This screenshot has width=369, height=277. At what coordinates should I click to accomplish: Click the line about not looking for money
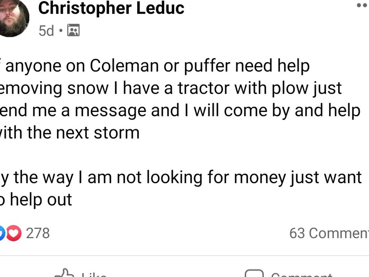(x=181, y=177)
